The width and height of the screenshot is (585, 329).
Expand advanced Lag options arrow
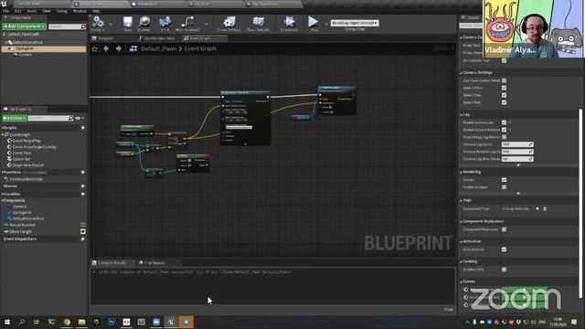[518, 164]
